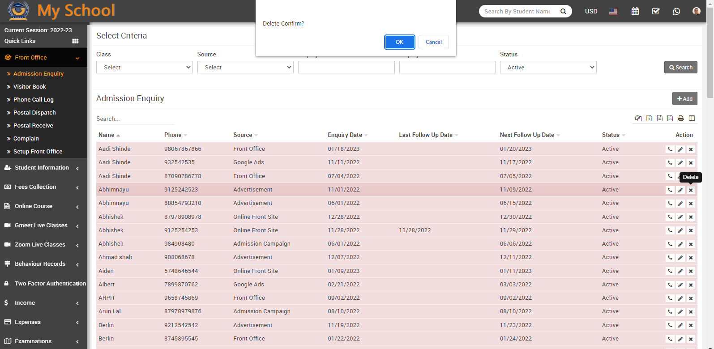Expand the Student Information sidebar menu
Image resolution: width=714 pixels, height=349 pixels.
(x=42, y=168)
